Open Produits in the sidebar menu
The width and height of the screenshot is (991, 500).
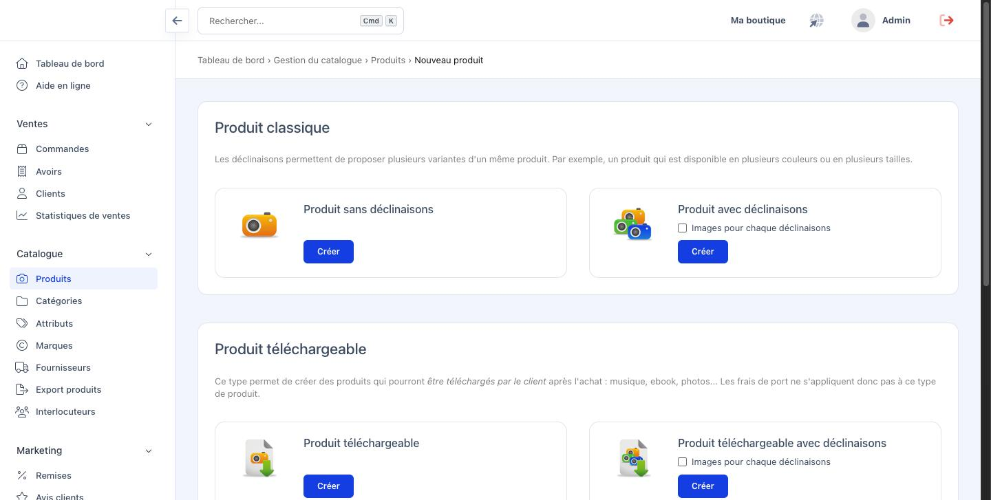point(83,279)
